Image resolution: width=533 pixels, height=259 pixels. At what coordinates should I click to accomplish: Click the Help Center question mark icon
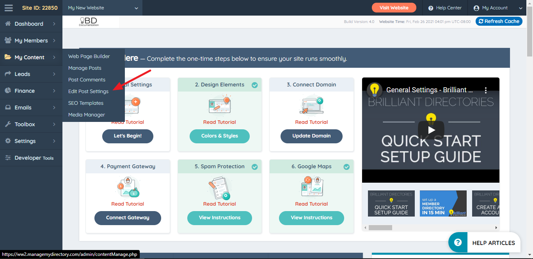[x=430, y=7]
